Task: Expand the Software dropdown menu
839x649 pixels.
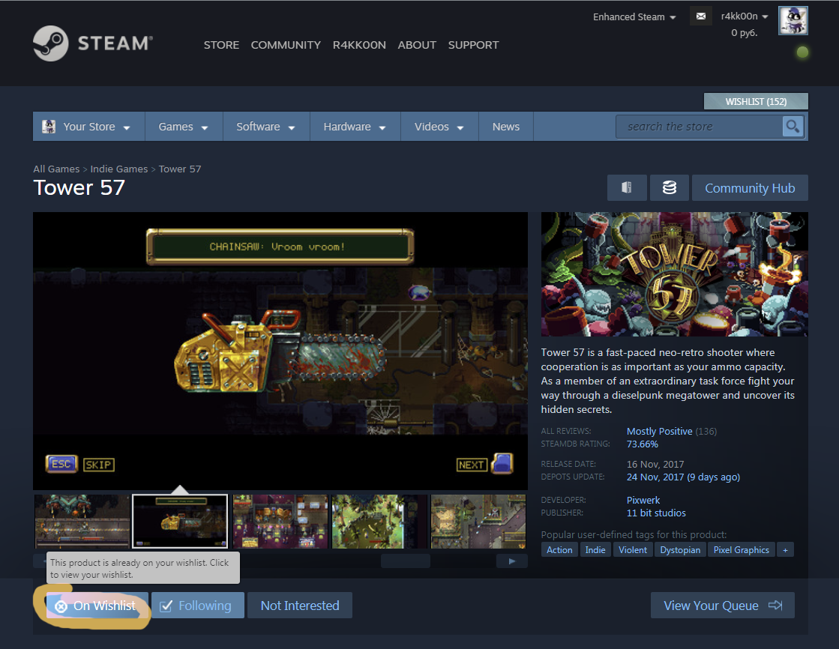Action: (x=265, y=127)
